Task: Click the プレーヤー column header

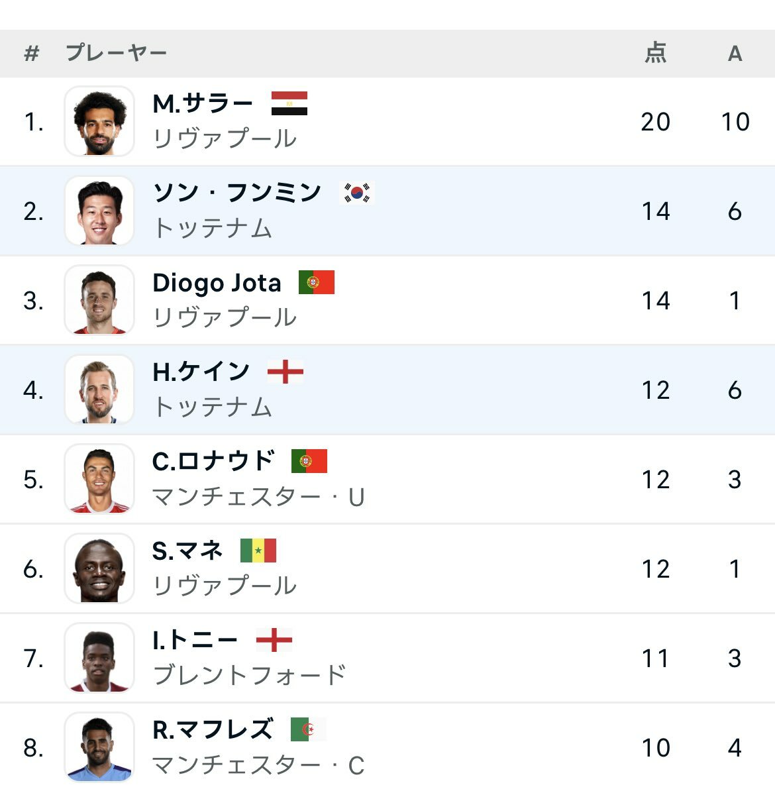Action: click(x=116, y=53)
